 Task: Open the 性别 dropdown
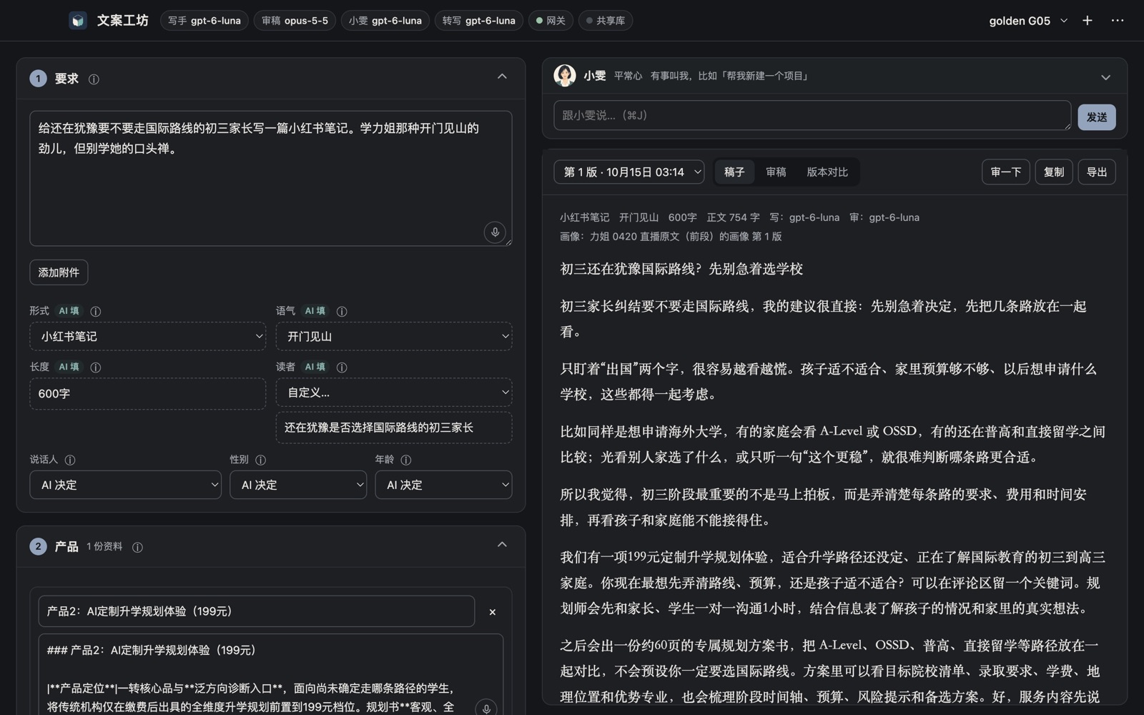298,485
